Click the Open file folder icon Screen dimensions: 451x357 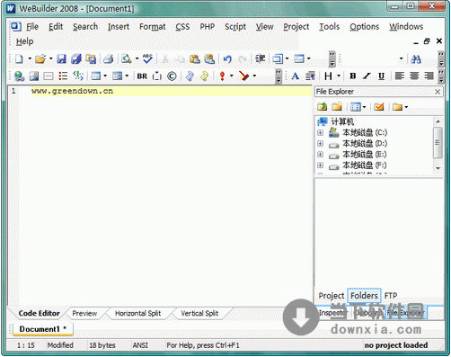(x=40, y=58)
